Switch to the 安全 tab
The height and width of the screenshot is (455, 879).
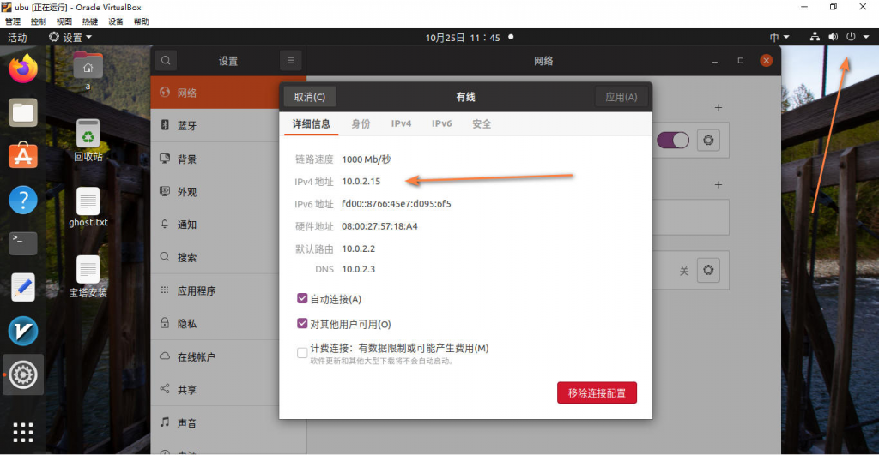[x=482, y=123]
